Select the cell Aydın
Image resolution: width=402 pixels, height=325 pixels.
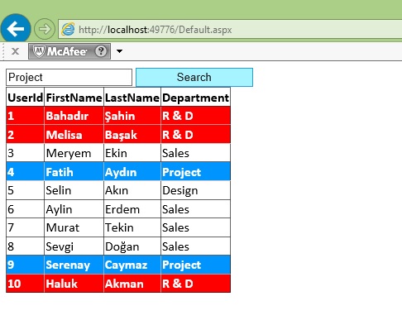point(132,172)
